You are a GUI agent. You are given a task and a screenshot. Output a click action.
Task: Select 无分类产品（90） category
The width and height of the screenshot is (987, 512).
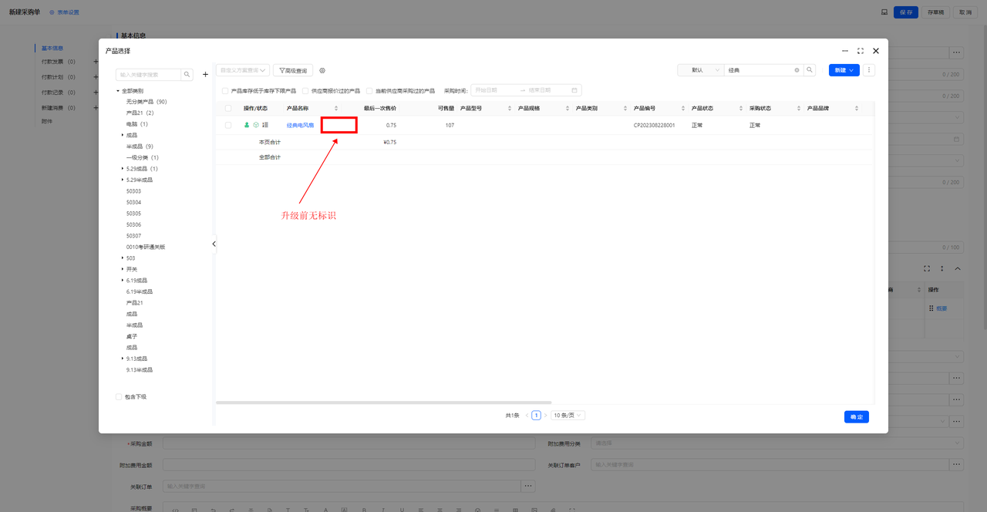[x=147, y=102]
